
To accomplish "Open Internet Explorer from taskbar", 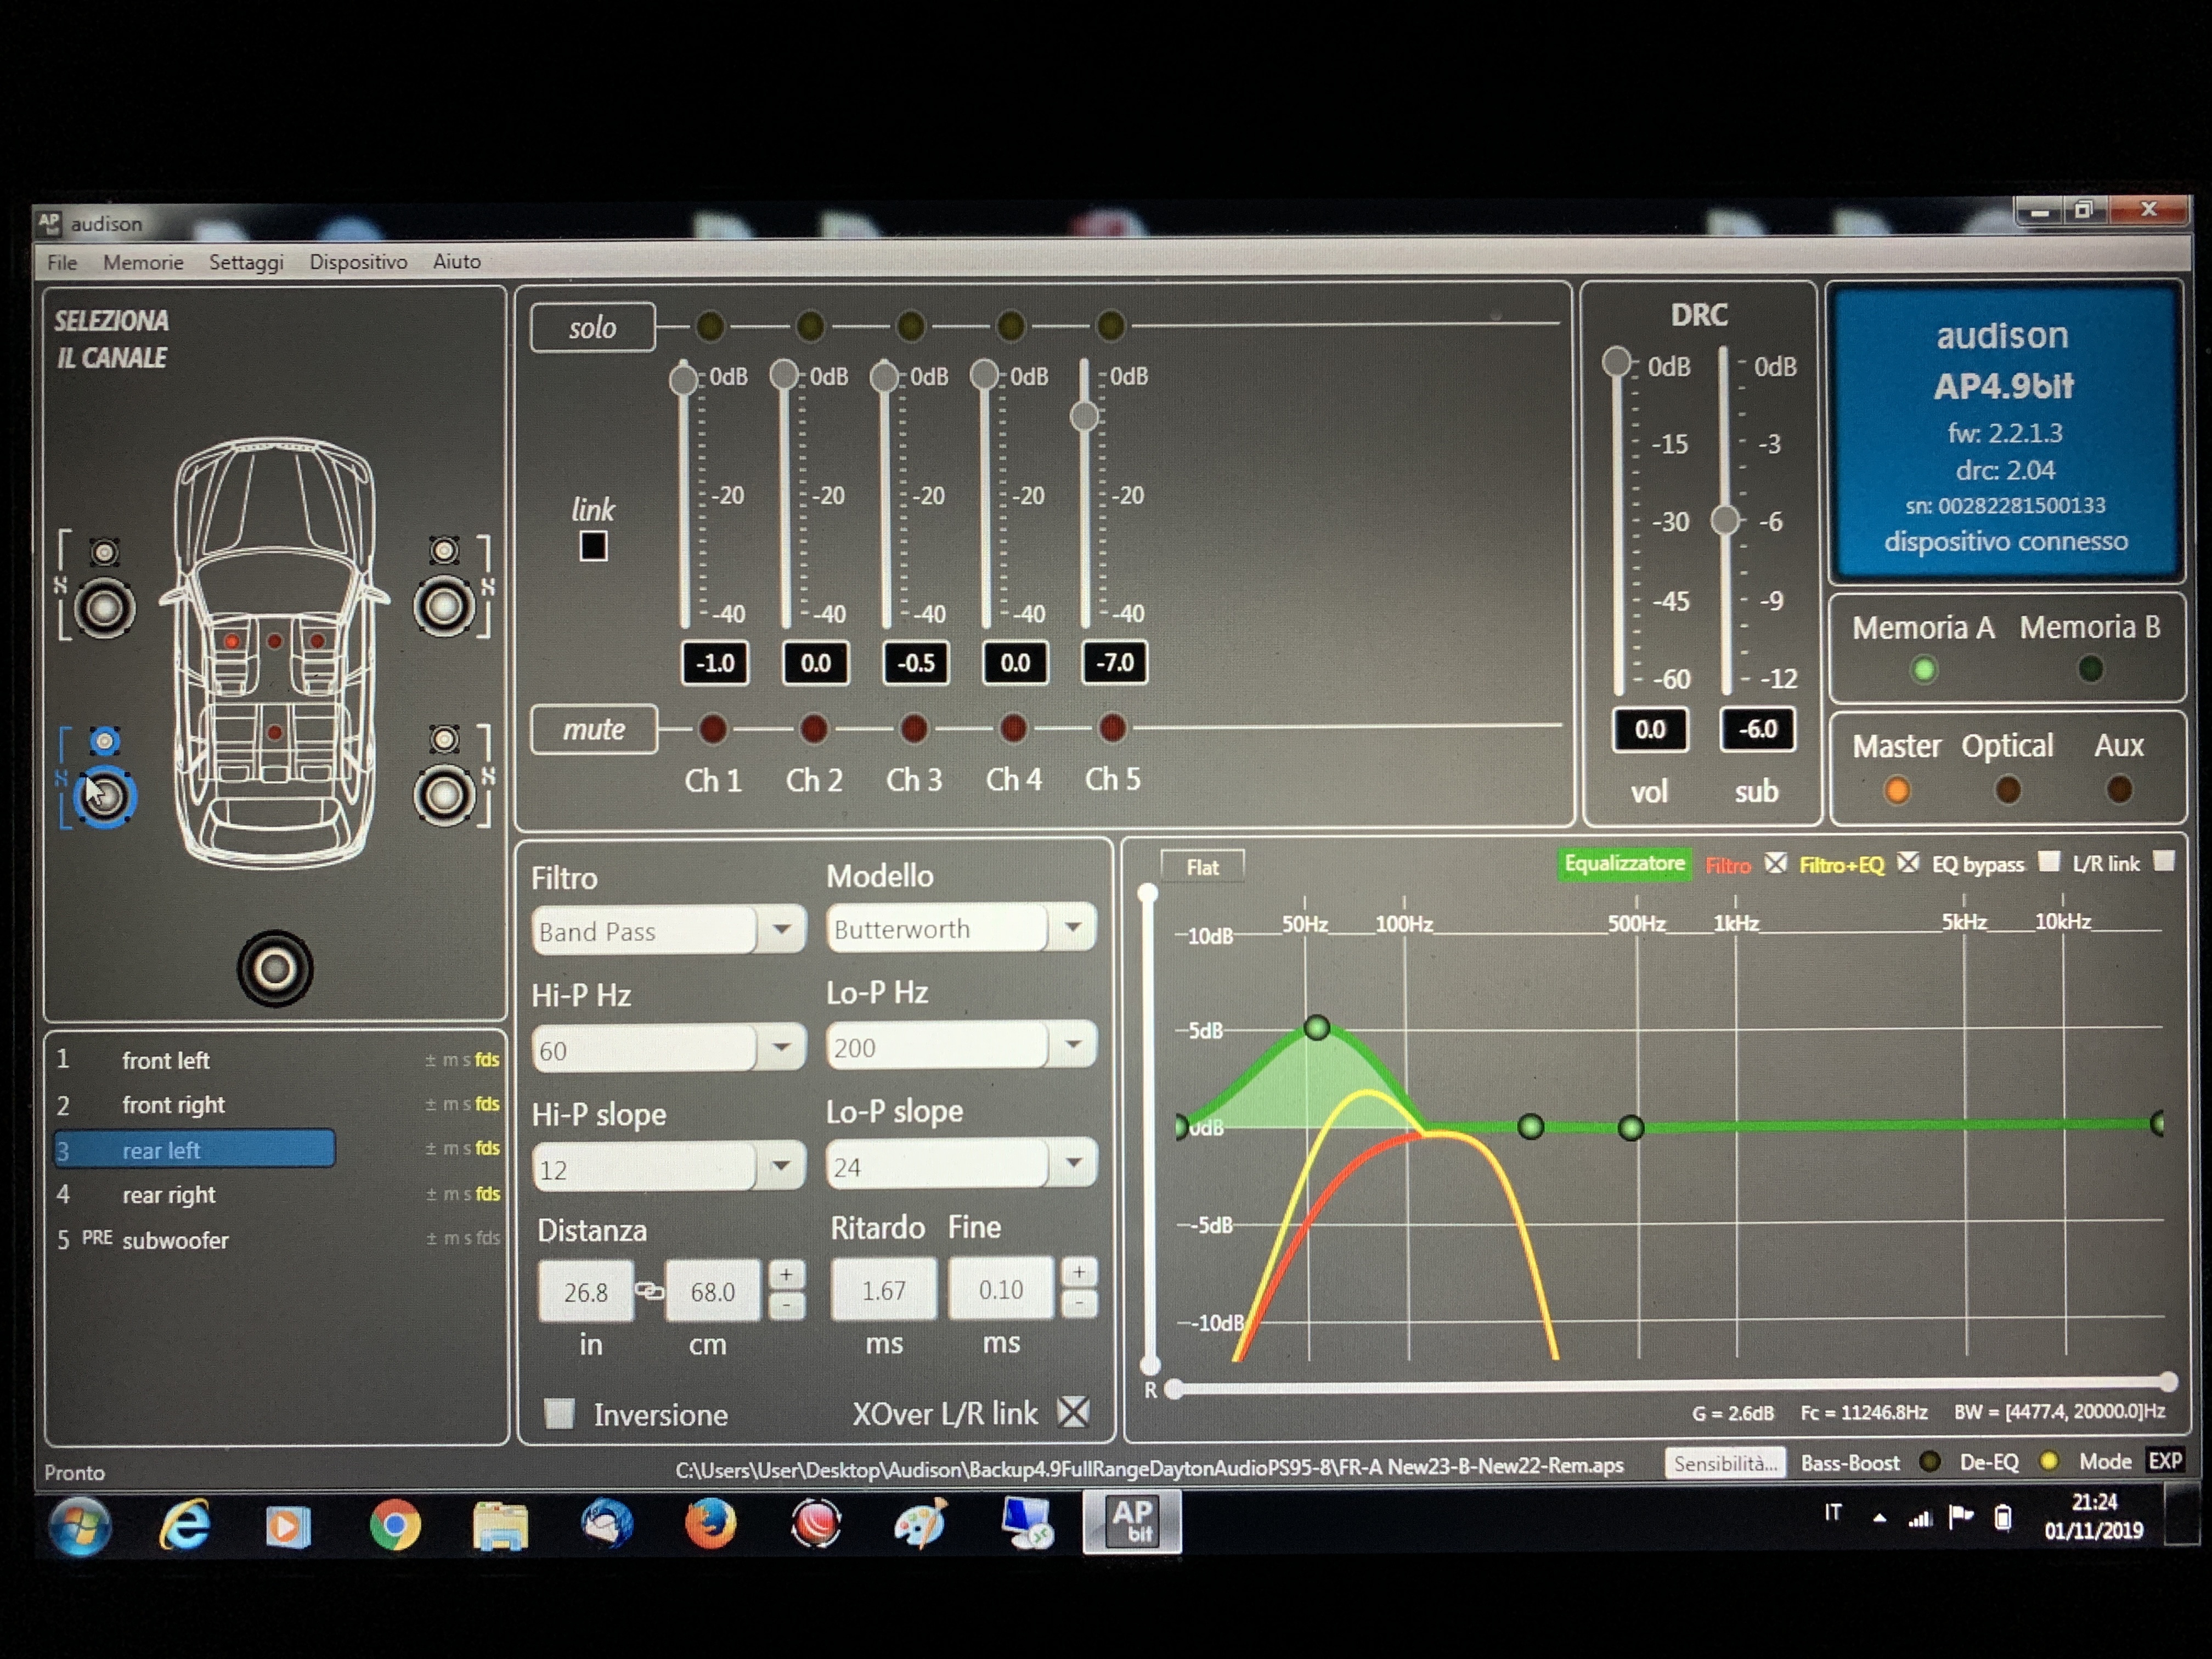I will (184, 1525).
